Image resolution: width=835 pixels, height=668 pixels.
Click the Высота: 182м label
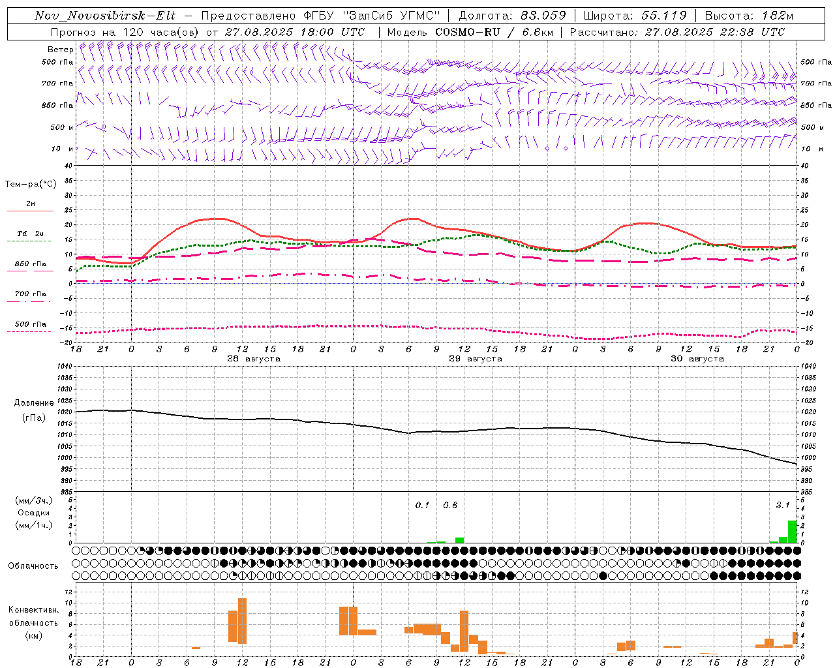pyautogui.click(x=750, y=16)
